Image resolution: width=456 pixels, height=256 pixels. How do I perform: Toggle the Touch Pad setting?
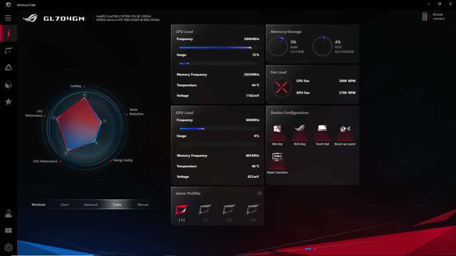[322, 135]
